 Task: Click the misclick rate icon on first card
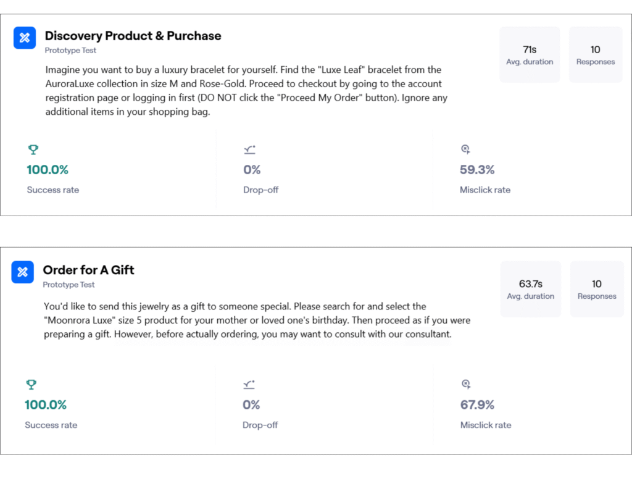point(466,149)
